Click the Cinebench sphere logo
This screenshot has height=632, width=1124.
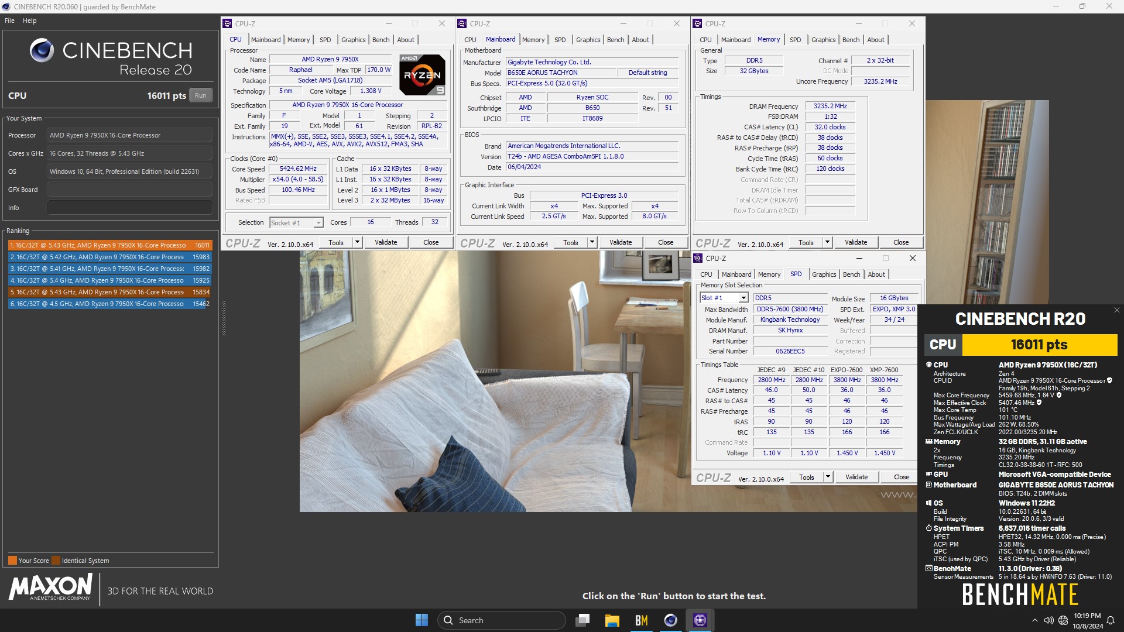point(42,51)
